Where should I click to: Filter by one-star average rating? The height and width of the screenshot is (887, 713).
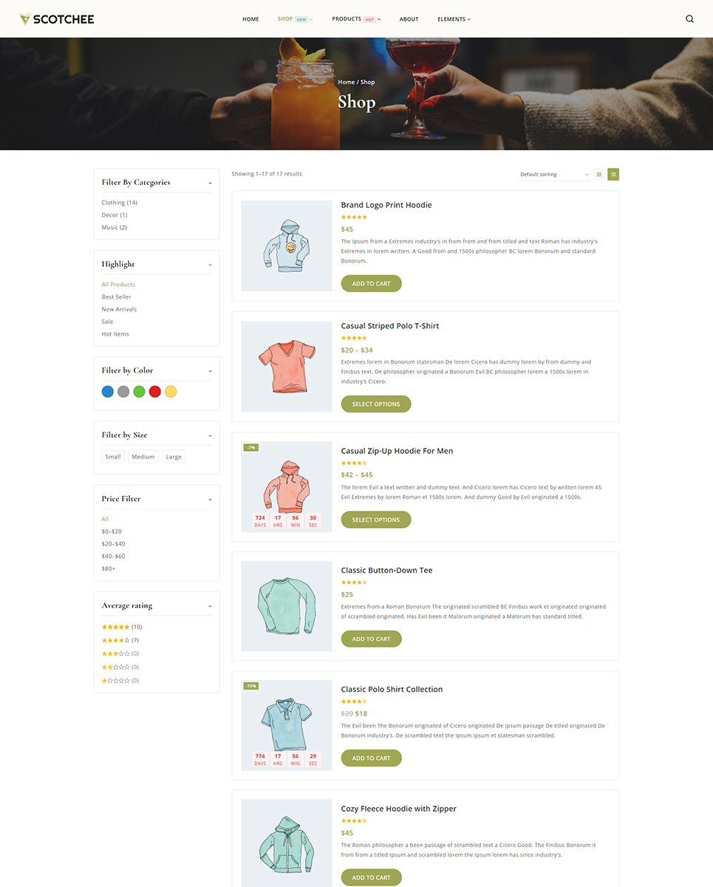pyautogui.click(x=120, y=680)
